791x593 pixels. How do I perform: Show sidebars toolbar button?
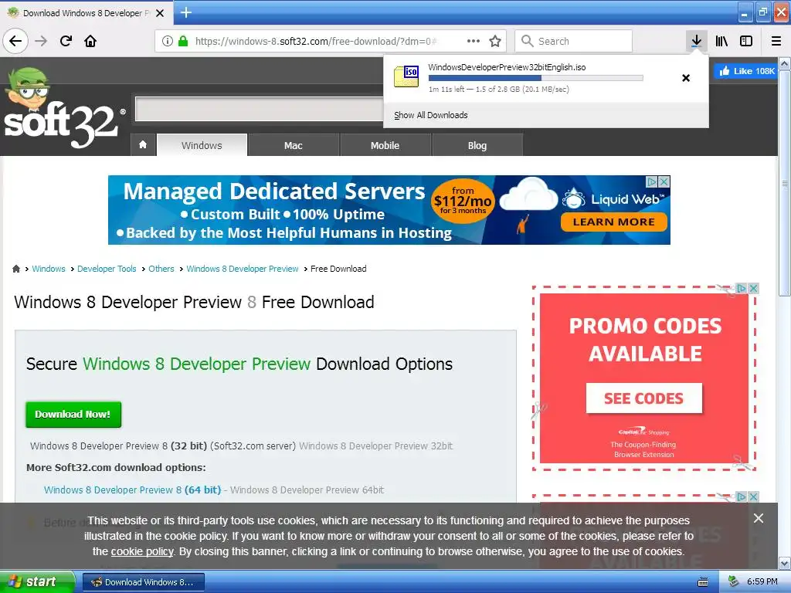click(746, 41)
